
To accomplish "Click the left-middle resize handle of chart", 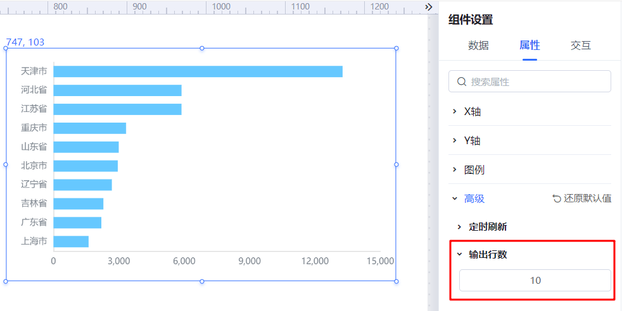I will click(6, 164).
